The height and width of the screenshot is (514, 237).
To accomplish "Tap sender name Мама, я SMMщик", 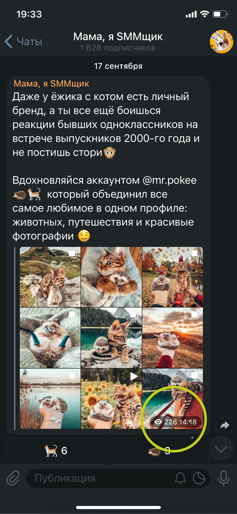I will 52,84.
